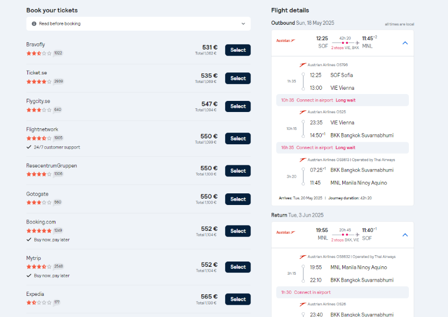Click the Austrian Airlines OS796 tail icon
Image resolution: width=448 pixels, height=317 pixels.
pyautogui.click(x=303, y=65)
